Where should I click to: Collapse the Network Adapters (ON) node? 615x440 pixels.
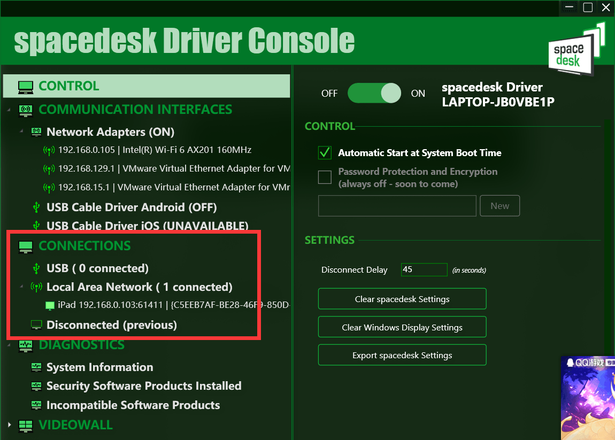tap(21, 132)
